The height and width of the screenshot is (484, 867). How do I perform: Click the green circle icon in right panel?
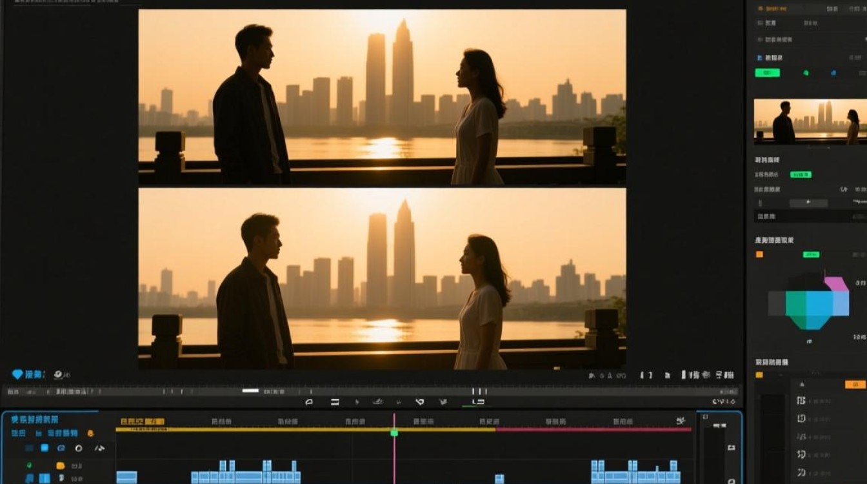pyautogui.click(x=806, y=73)
